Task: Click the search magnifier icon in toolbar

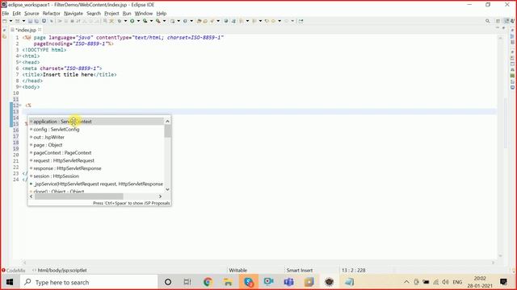Action: point(487,21)
